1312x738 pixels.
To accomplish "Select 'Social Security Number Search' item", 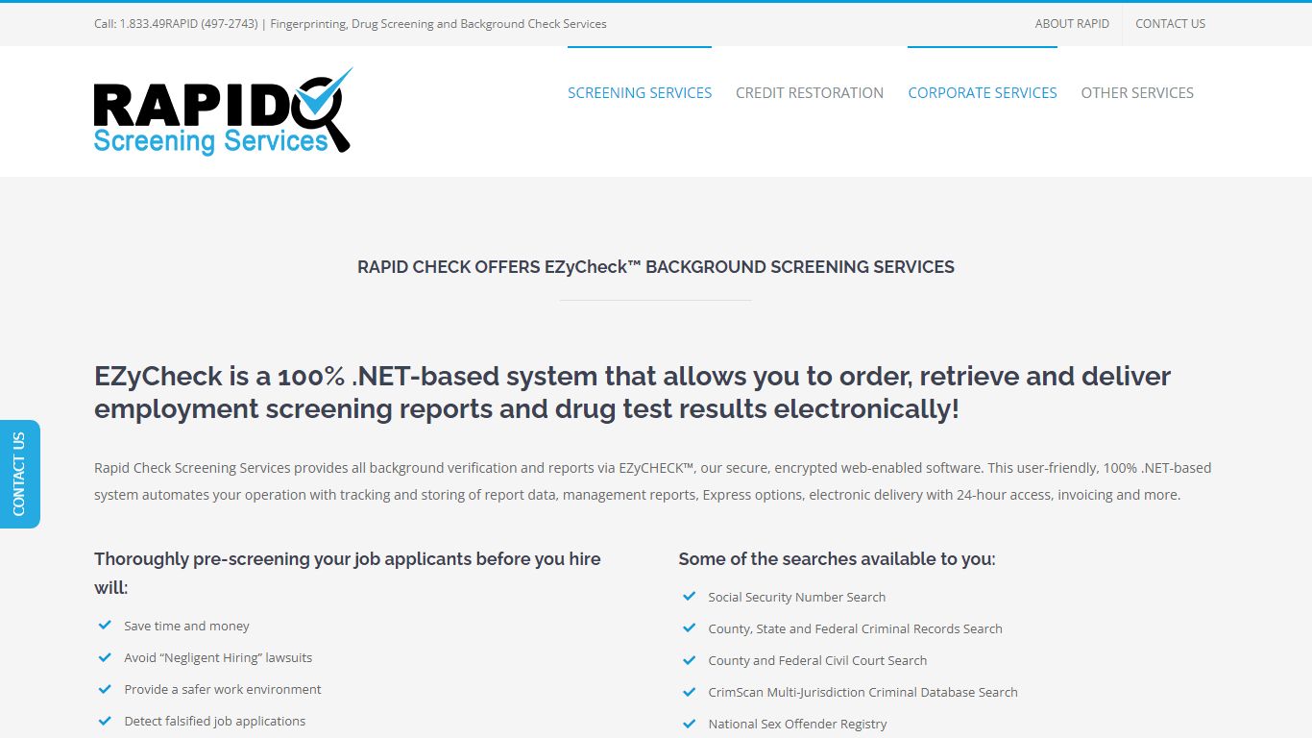I will coord(797,597).
